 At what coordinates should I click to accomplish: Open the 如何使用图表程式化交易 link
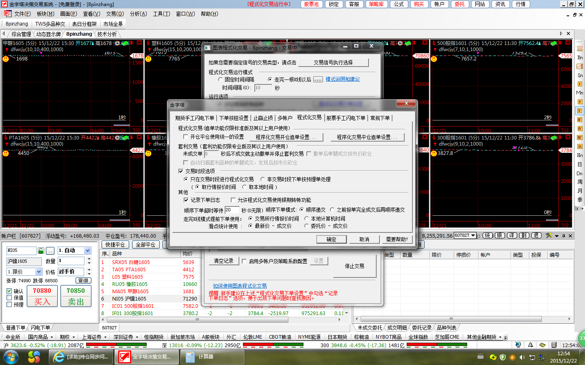[x=240, y=286]
